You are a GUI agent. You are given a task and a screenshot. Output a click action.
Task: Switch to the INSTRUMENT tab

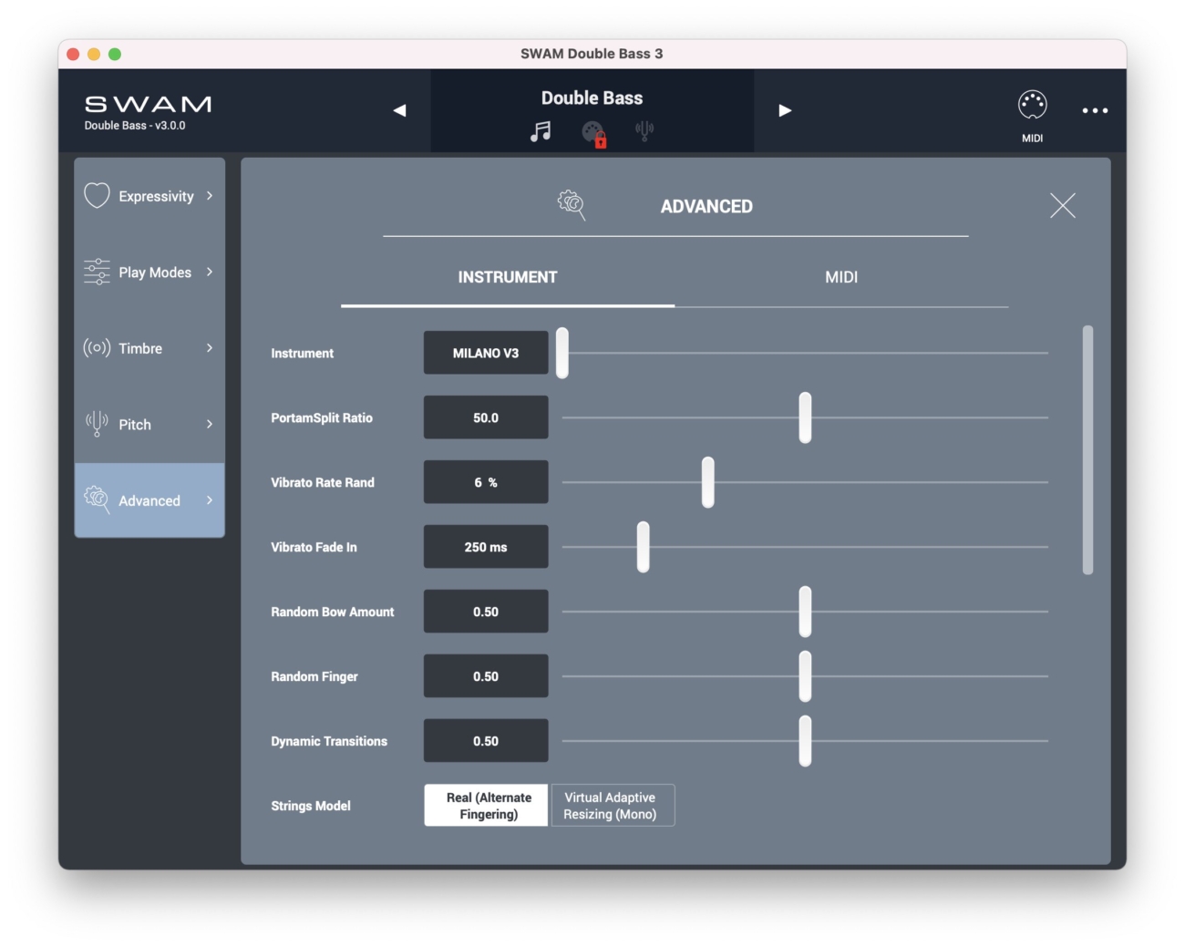507,277
